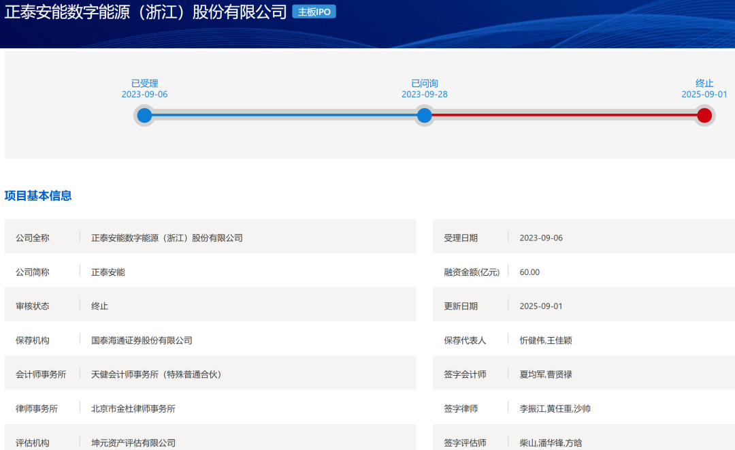
Task: Click 天健会计师事务所（特殊普通合伙） value
Action: point(156,374)
